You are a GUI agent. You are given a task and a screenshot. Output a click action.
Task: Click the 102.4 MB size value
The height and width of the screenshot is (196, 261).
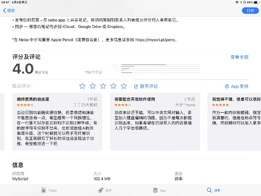102,179
